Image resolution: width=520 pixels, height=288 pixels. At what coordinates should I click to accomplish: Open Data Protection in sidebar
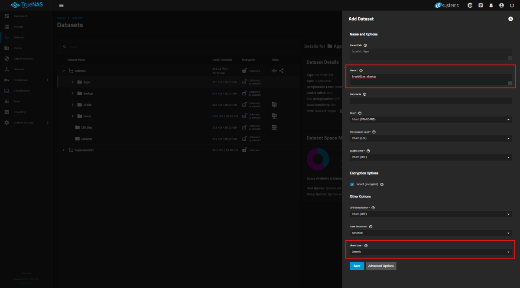click(26, 58)
